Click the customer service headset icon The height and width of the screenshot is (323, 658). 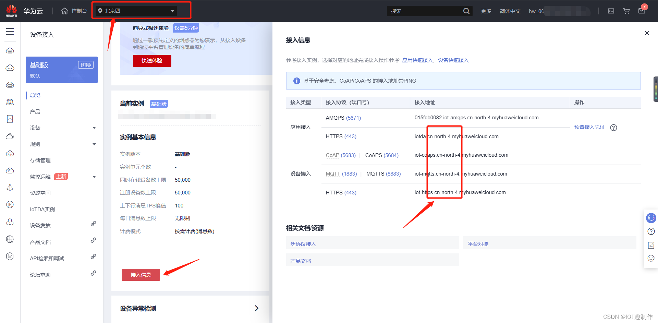[x=651, y=218]
